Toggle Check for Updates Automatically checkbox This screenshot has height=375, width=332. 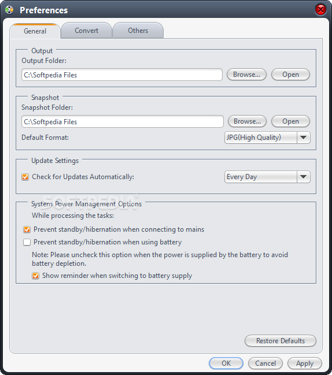25,177
